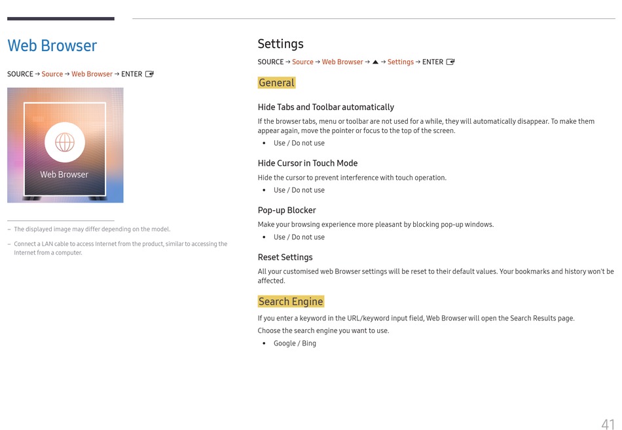The image size is (622, 430).
Task: Click the Google / Bing option
Action: 295,343
